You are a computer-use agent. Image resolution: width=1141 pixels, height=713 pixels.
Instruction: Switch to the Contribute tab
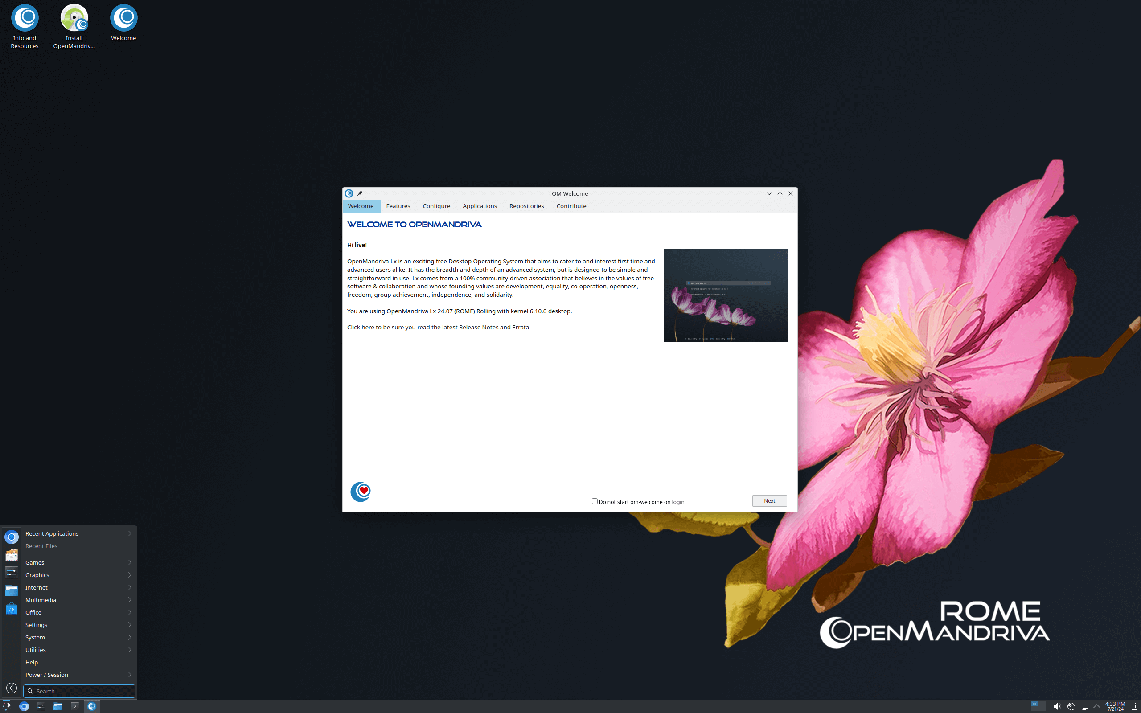571,206
